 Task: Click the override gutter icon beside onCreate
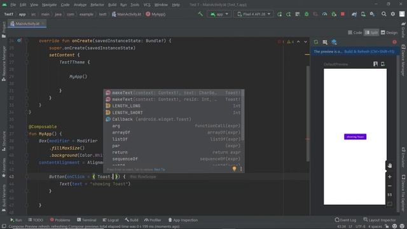(19, 41)
